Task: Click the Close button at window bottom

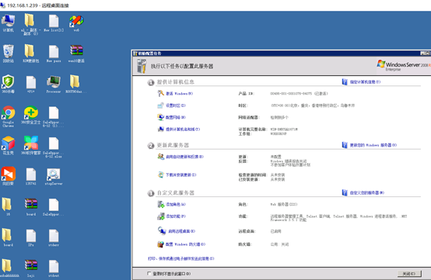Action: (409, 274)
